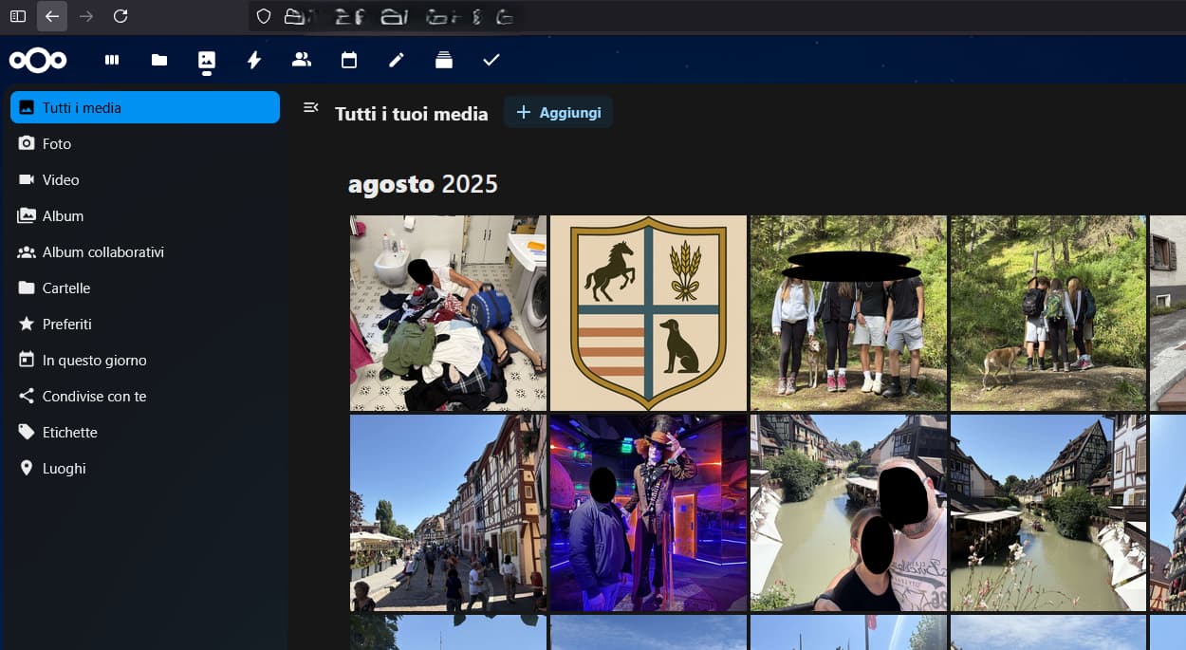
Task: Select Foto in the sidebar
Action: (x=57, y=144)
